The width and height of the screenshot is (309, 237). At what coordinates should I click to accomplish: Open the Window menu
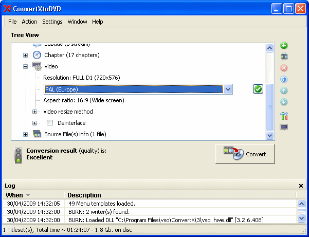(x=77, y=22)
